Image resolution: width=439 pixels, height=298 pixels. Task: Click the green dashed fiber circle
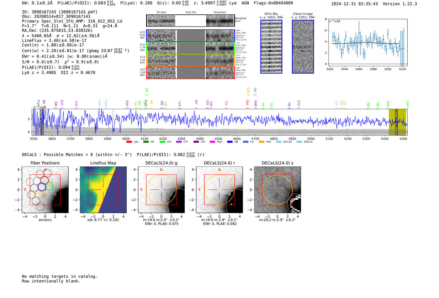(x=49, y=186)
